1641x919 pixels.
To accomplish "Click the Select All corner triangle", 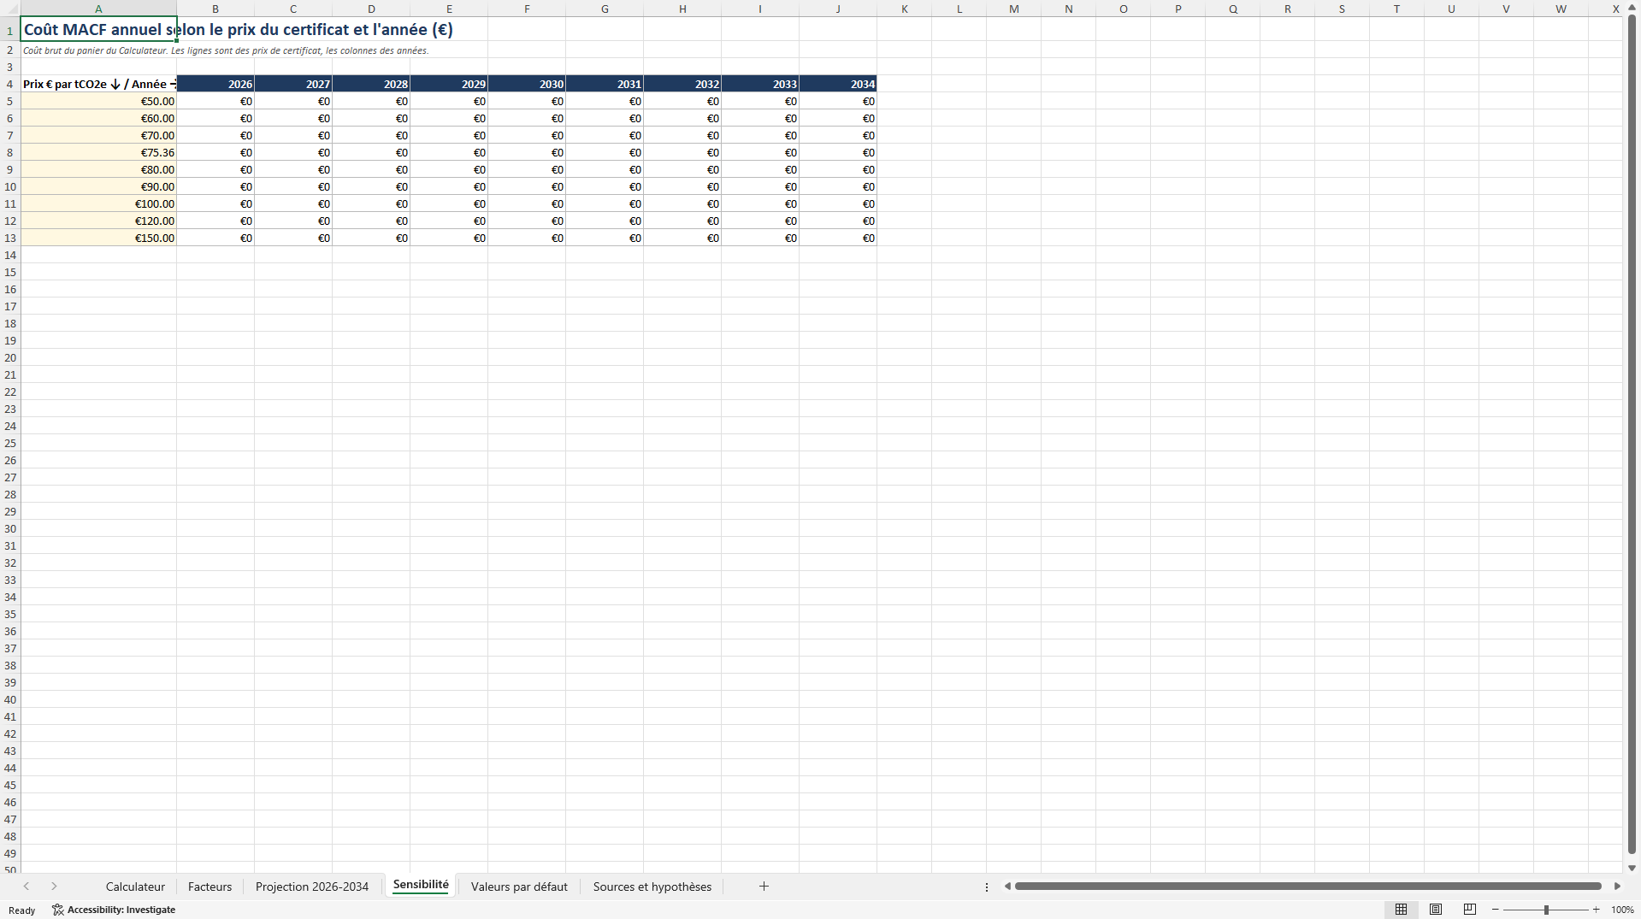I will [x=10, y=9].
